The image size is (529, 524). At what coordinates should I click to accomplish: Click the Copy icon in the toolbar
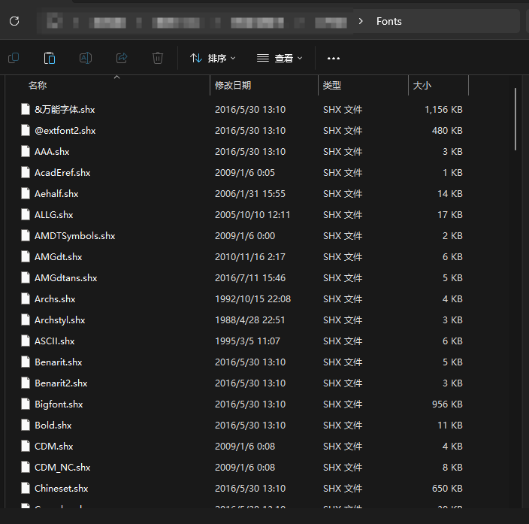click(14, 58)
